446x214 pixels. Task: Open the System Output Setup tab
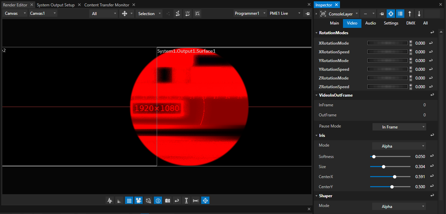(x=56, y=5)
